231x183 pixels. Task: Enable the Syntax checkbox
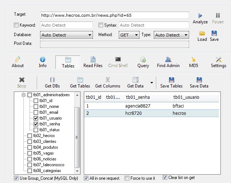(x=101, y=25)
